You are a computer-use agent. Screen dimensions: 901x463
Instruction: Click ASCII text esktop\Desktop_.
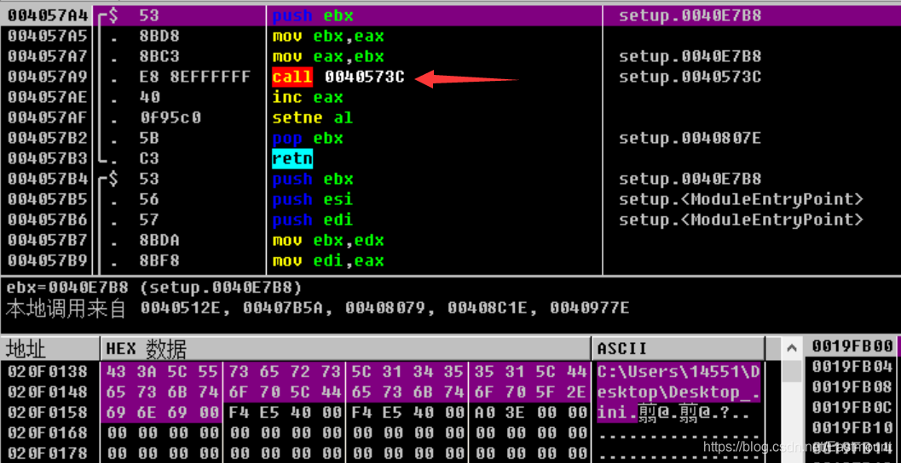coord(679,392)
